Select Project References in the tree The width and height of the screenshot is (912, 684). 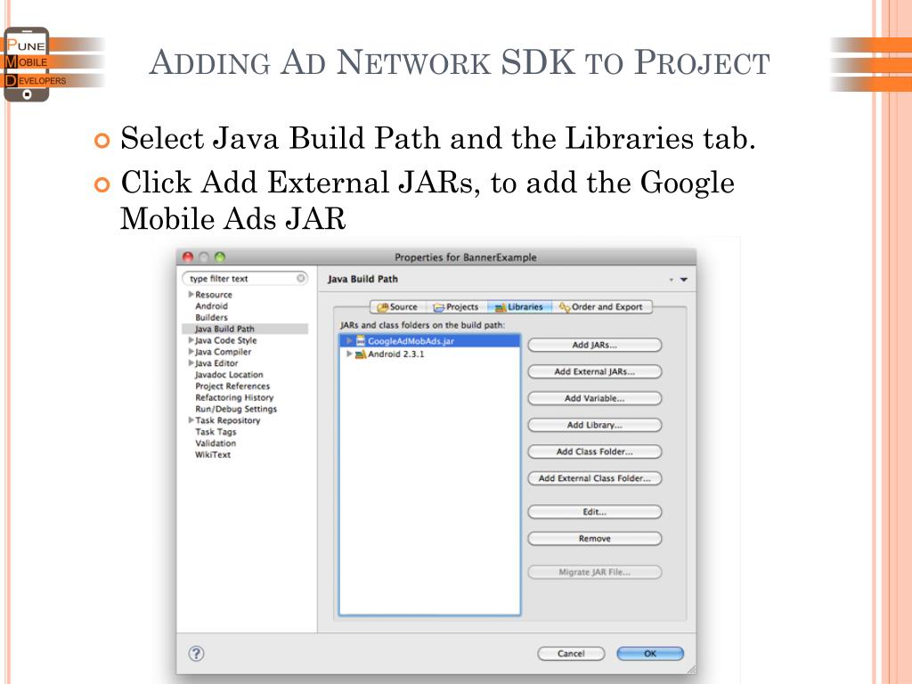(232, 387)
